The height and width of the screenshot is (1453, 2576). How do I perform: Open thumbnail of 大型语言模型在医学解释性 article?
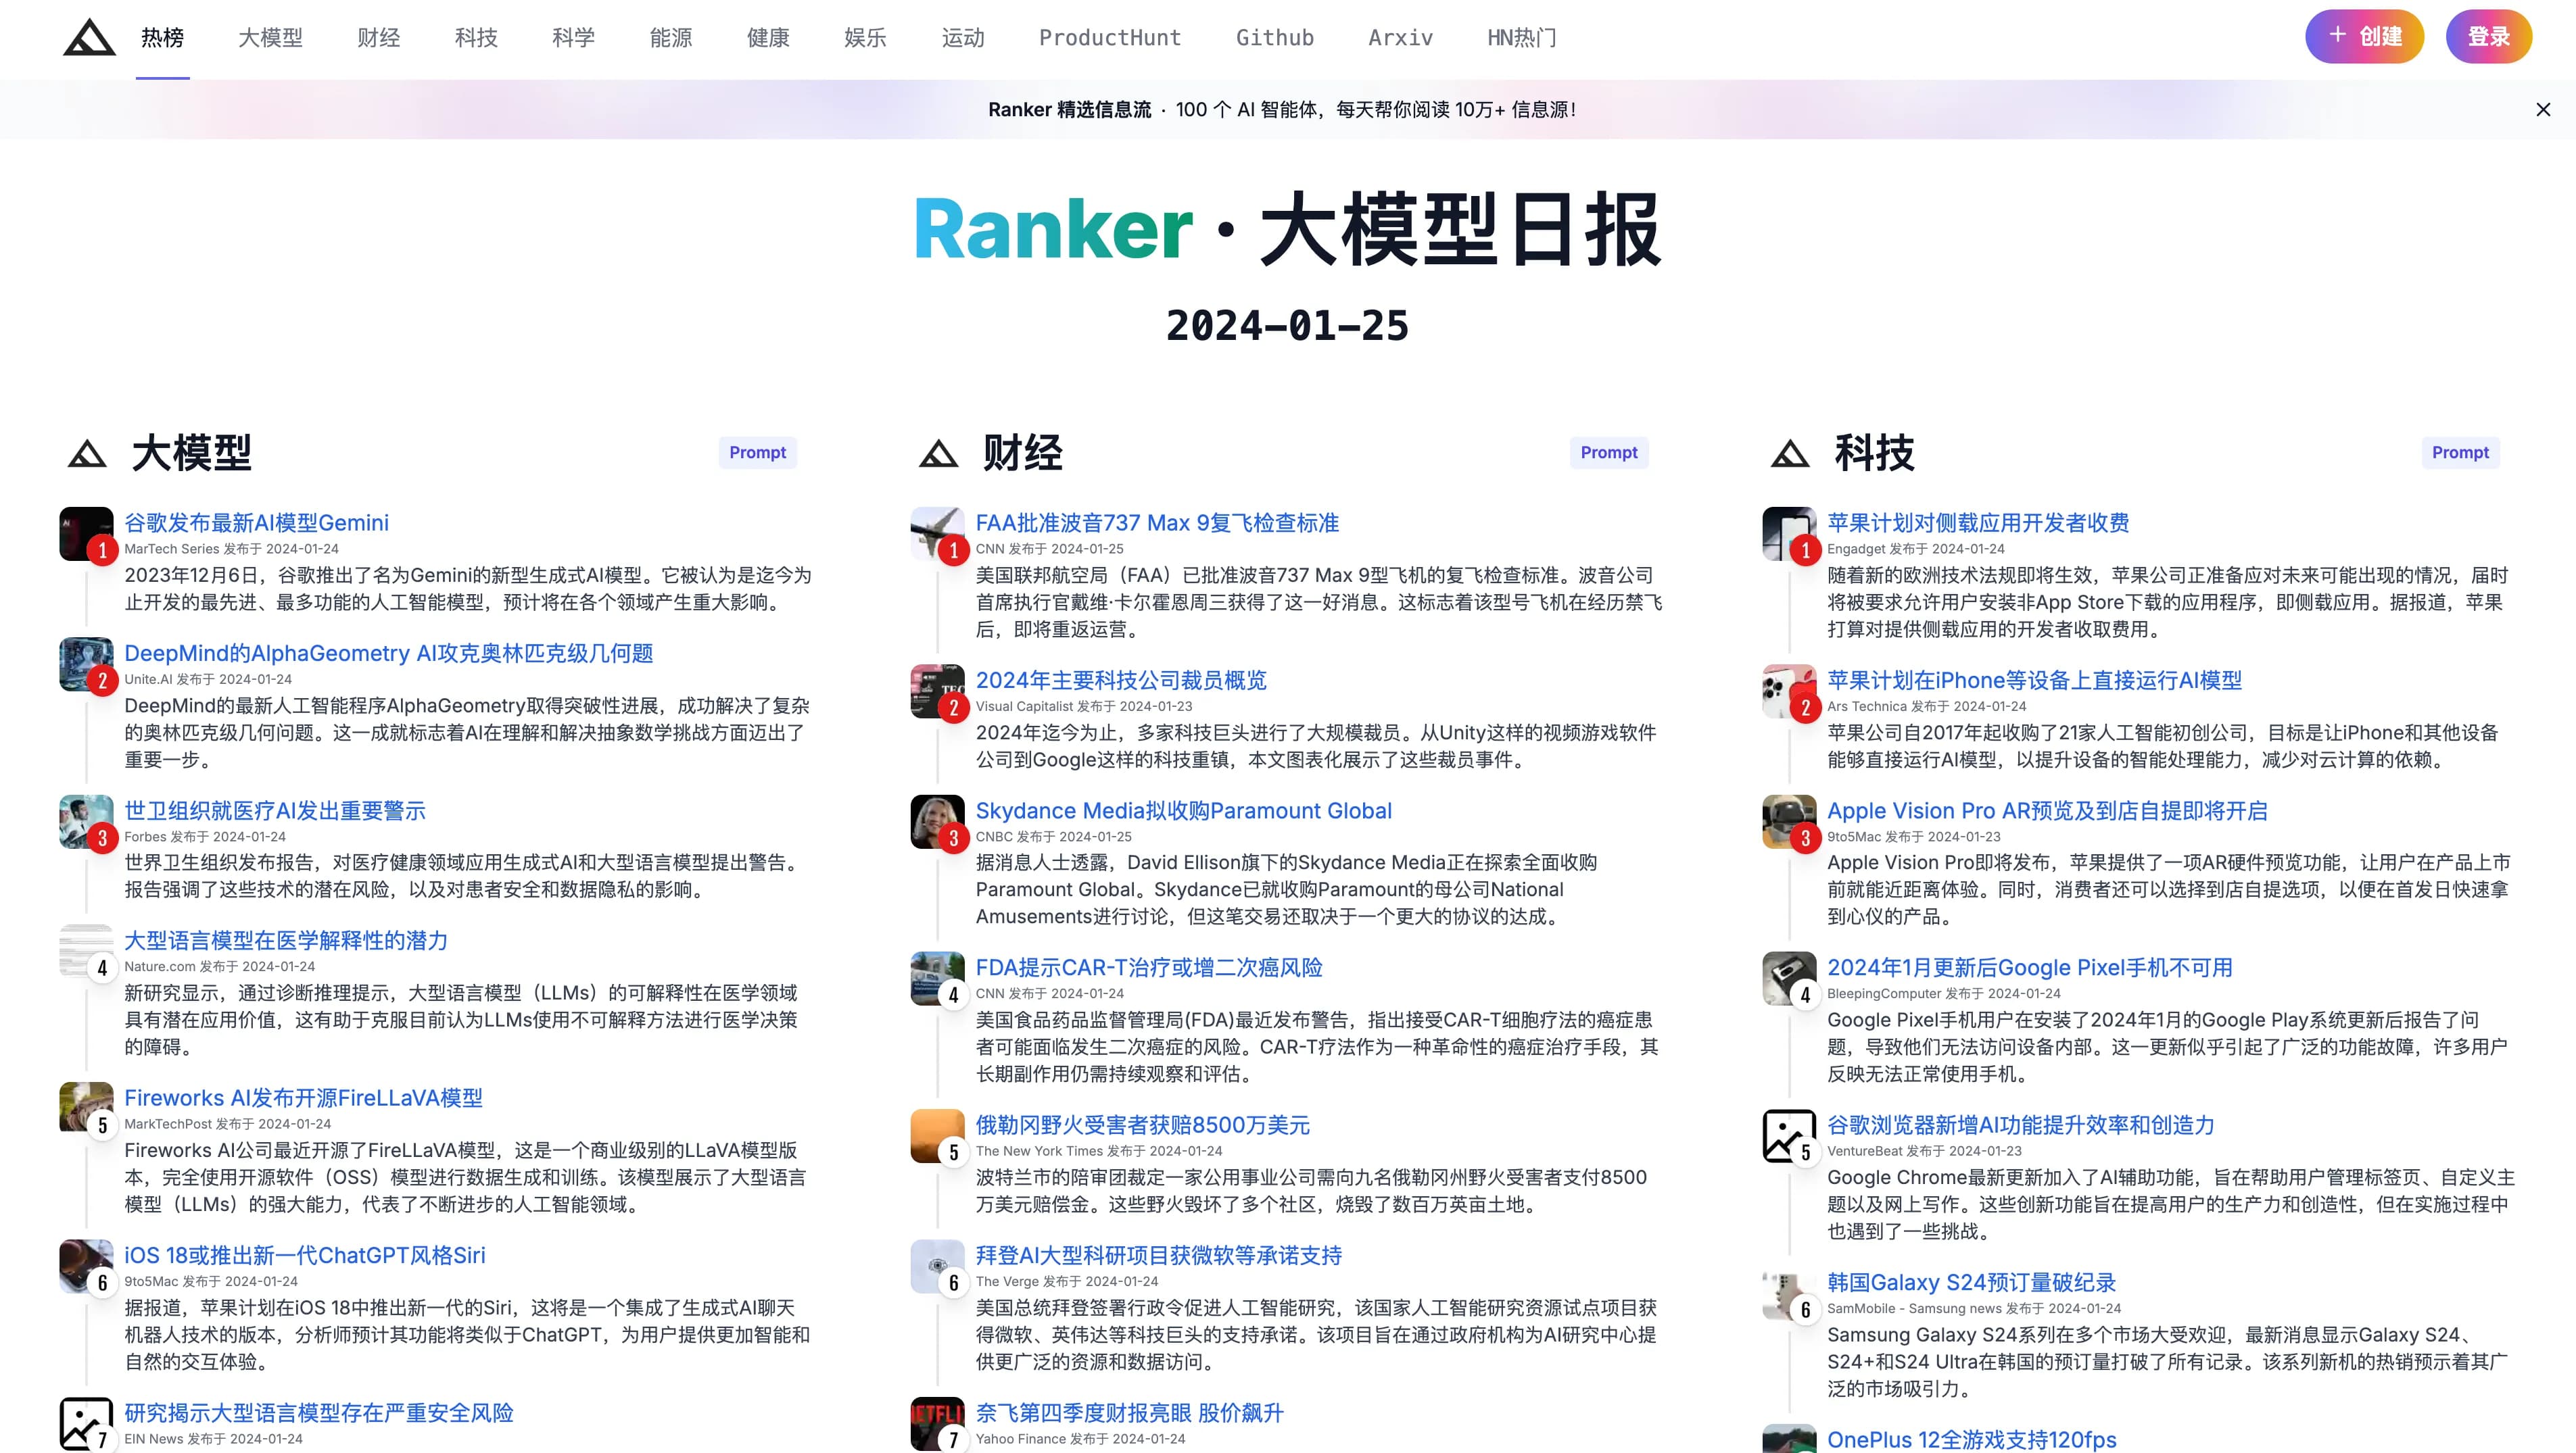[x=86, y=952]
